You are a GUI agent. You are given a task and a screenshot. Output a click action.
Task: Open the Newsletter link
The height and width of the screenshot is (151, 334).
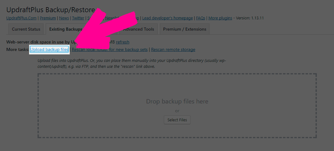point(109,18)
